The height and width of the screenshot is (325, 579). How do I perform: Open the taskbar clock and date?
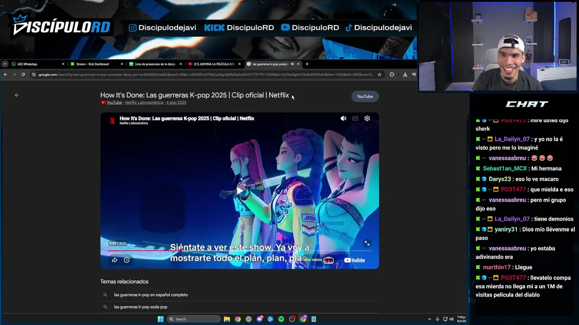(x=461, y=319)
